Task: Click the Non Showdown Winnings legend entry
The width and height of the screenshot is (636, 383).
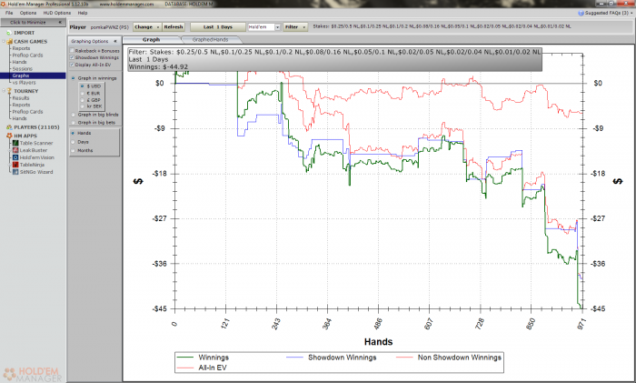Action: 449,358
